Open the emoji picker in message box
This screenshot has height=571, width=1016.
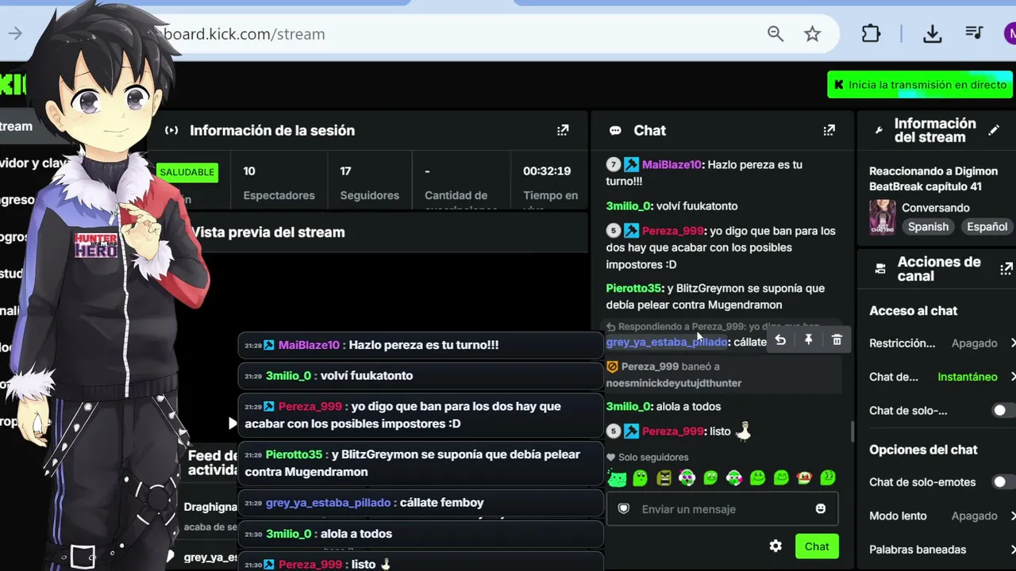[x=821, y=509]
